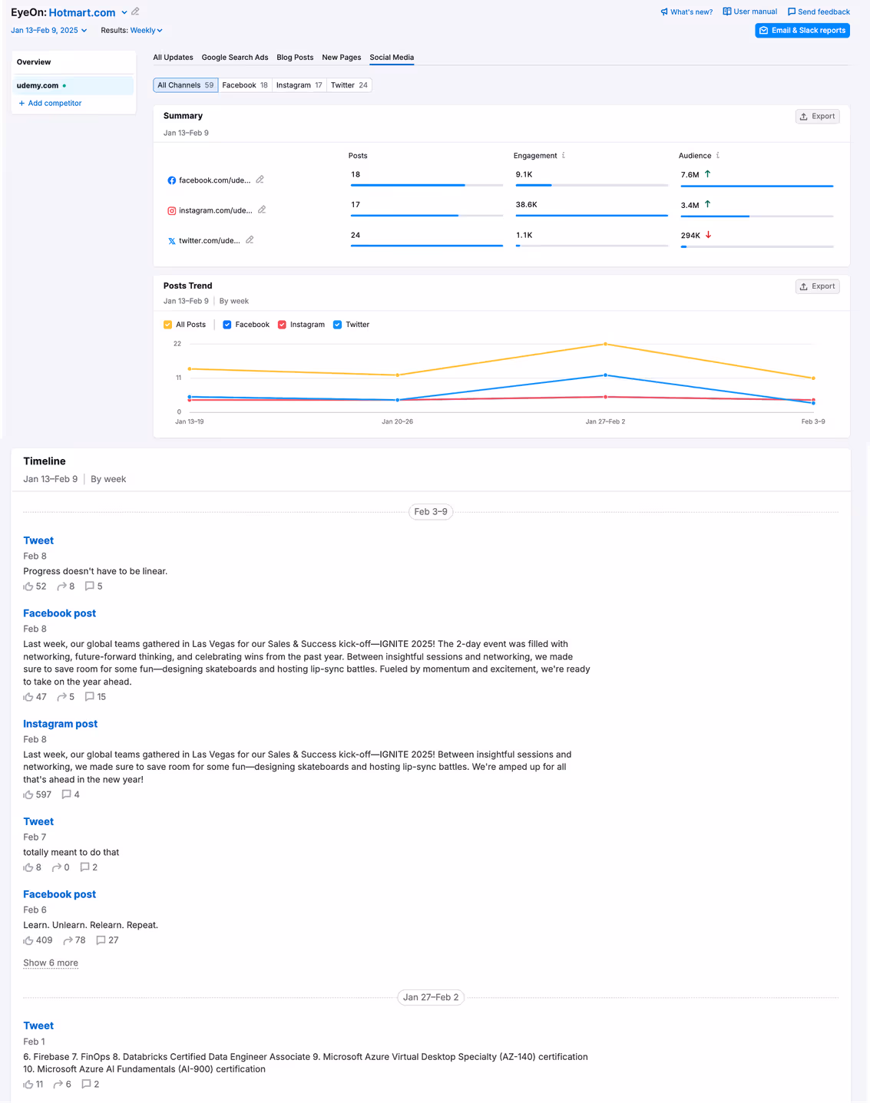Viewport: 870px width, 1103px height.
Task: Click the like icon on Feb 8 Facebook post
Action: [28, 697]
